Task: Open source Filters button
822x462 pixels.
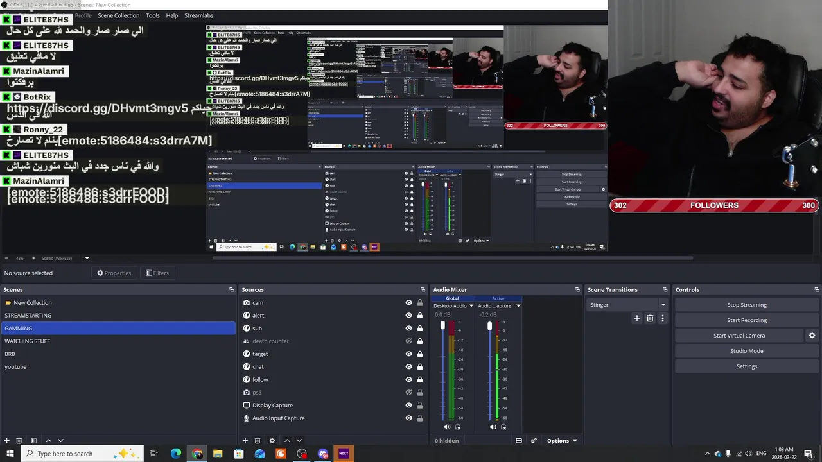Action: (x=157, y=273)
